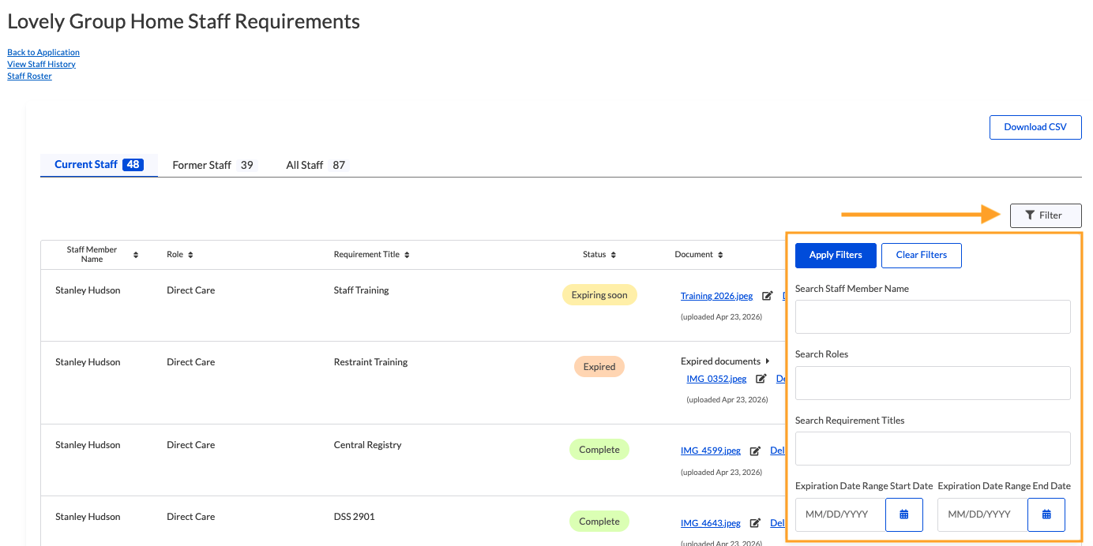Click edit icon beside Training 2026.jpeg
The width and height of the screenshot is (1093, 546).
tap(767, 296)
